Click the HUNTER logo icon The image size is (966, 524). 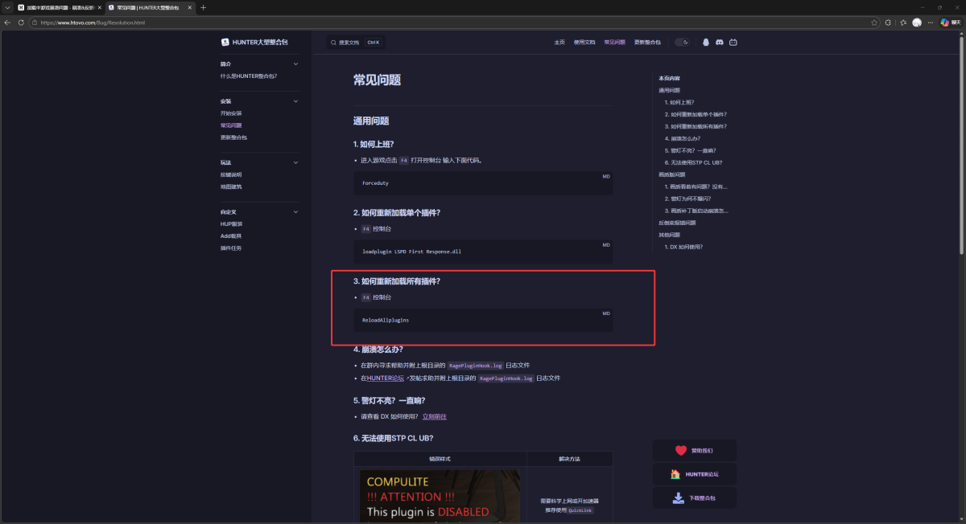coord(225,42)
